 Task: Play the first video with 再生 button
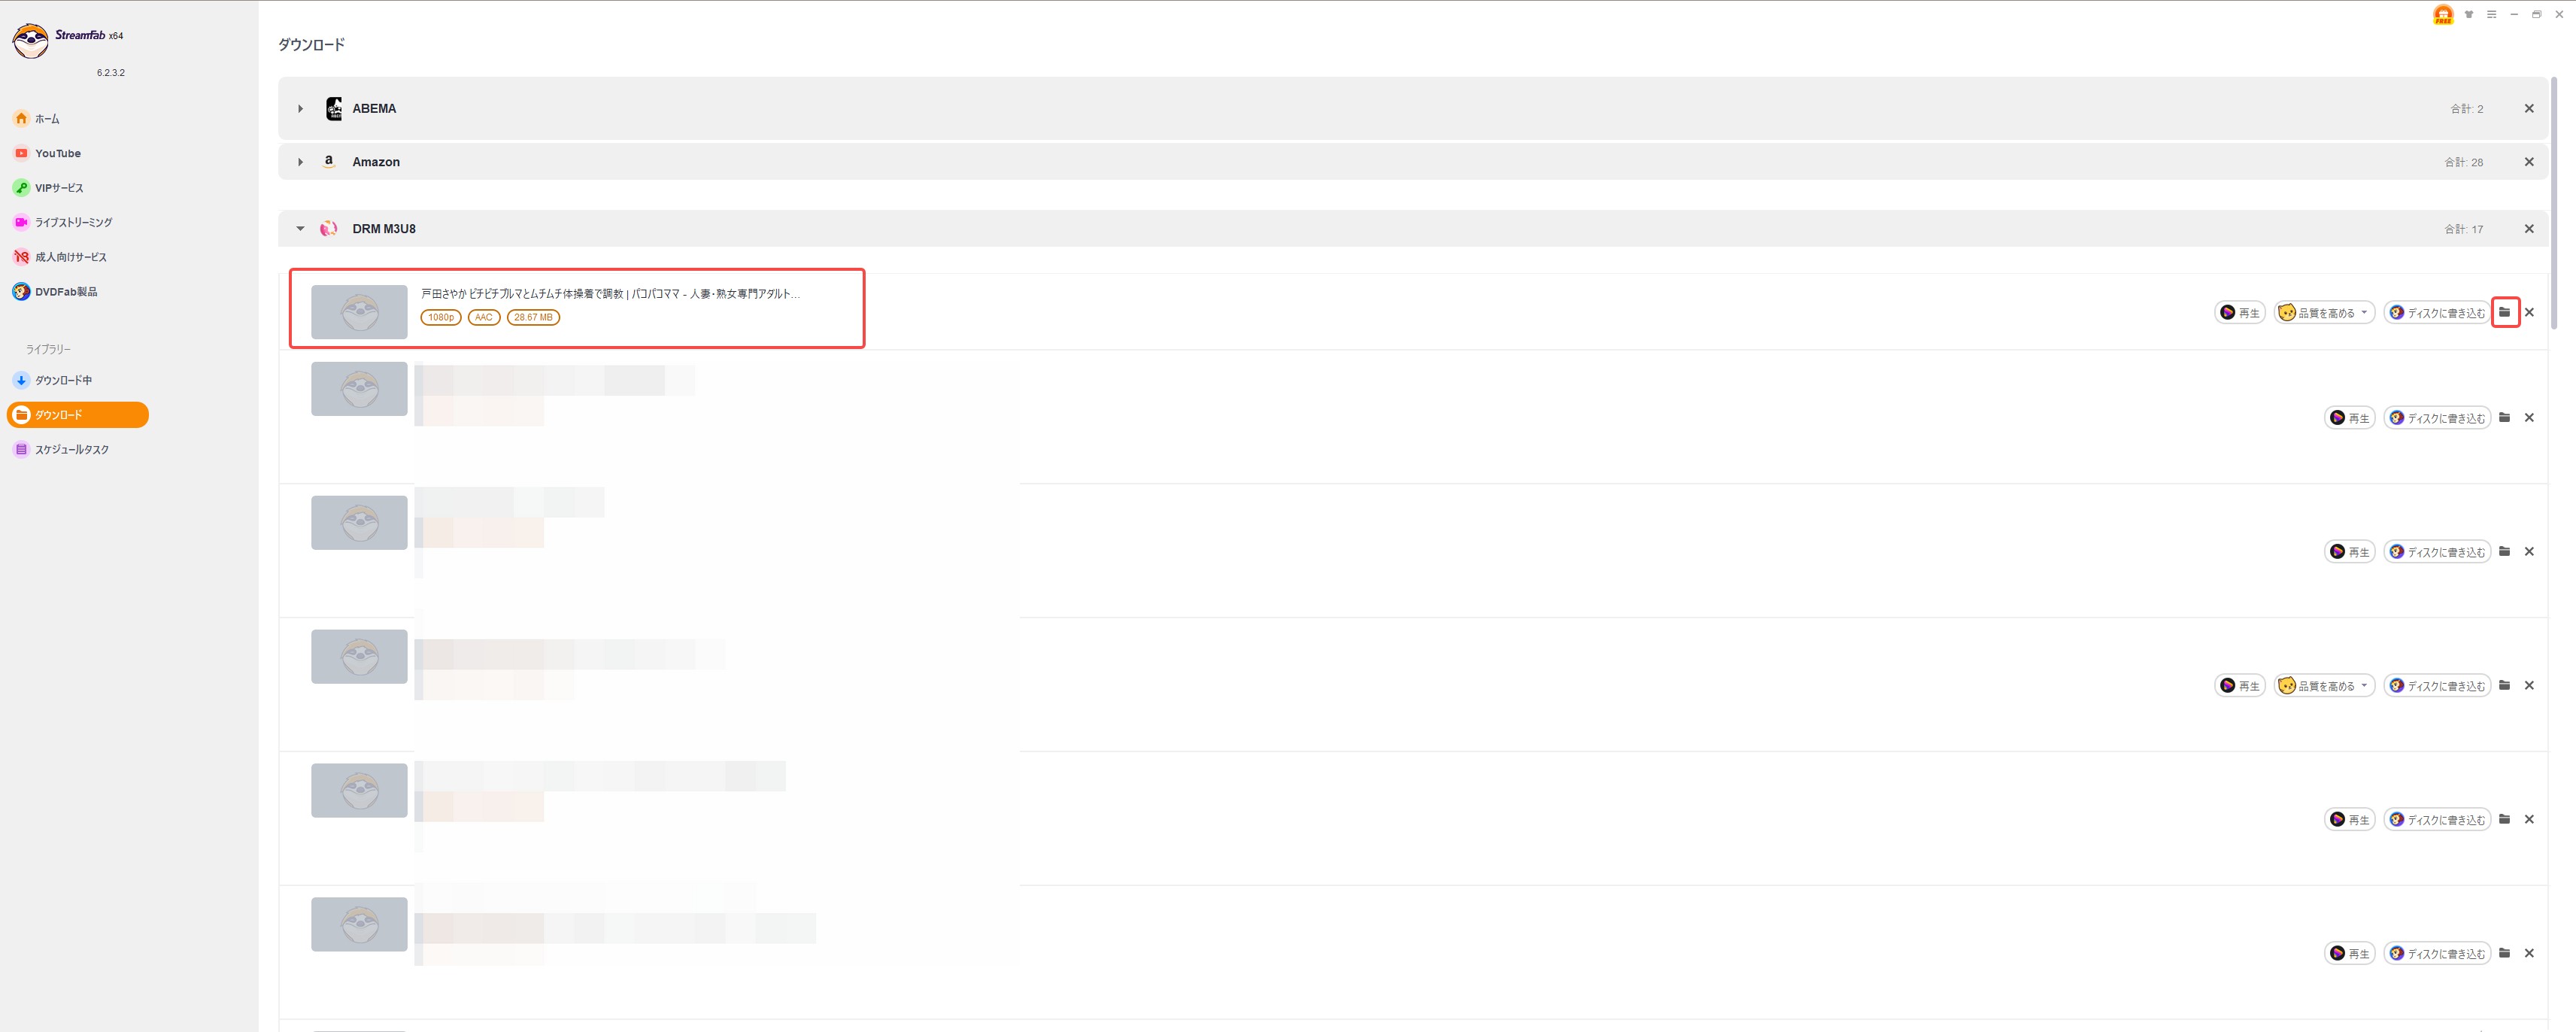[x=2239, y=313]
